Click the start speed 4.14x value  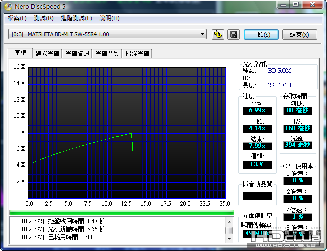click(257, 128)
